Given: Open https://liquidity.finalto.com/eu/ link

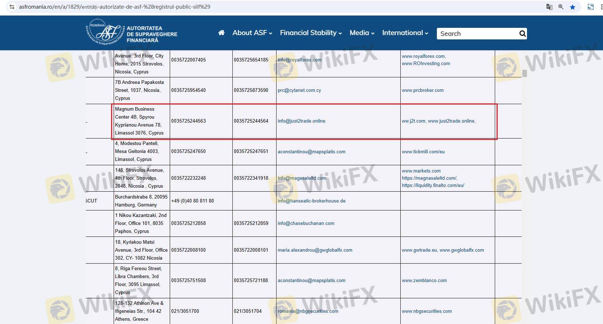Looking at the screenshot, I should 433,186.
